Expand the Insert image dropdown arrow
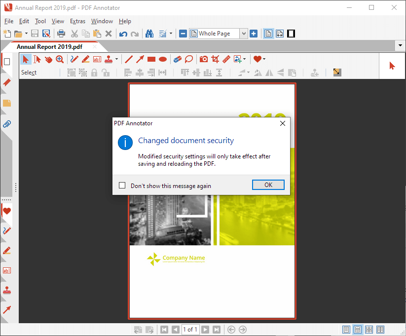The width and height of the screenshot is (406, 336). 244,59
